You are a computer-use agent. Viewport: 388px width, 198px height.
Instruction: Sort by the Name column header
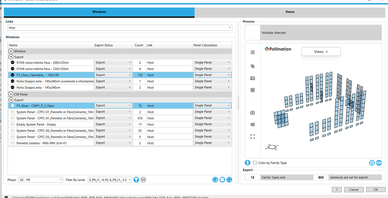(x=51, y=45)
